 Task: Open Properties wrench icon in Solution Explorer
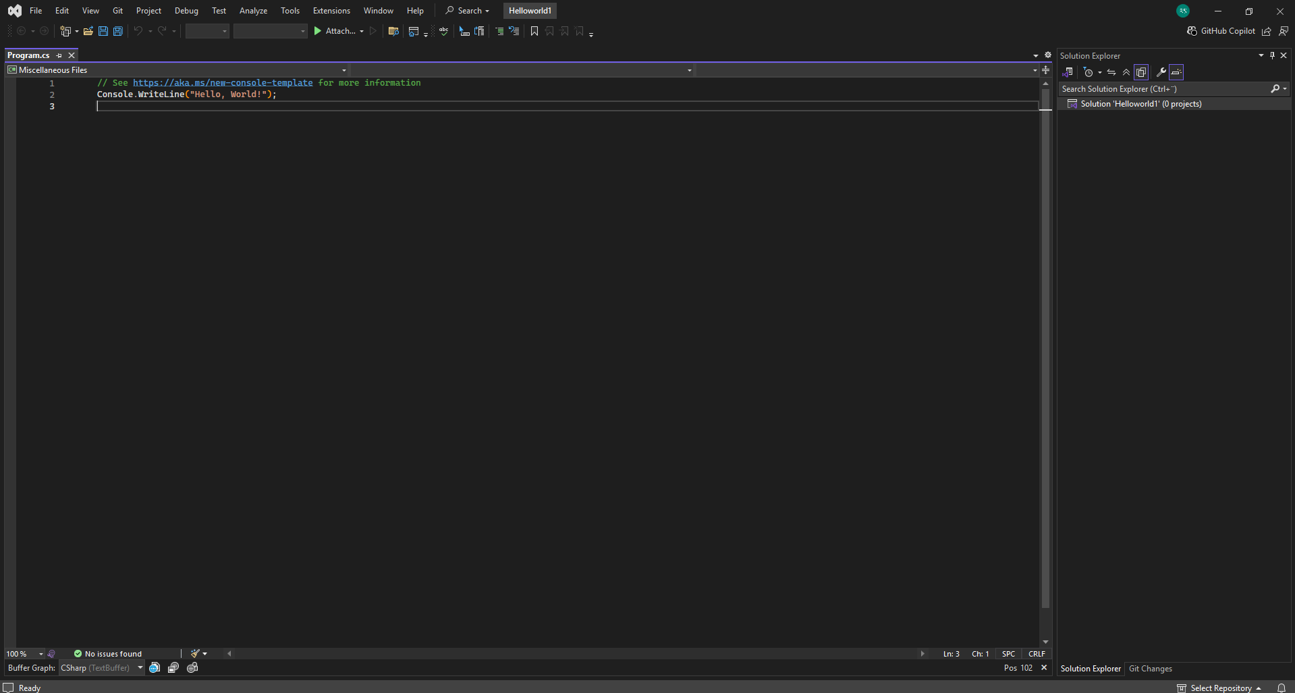coord(1161,72)
